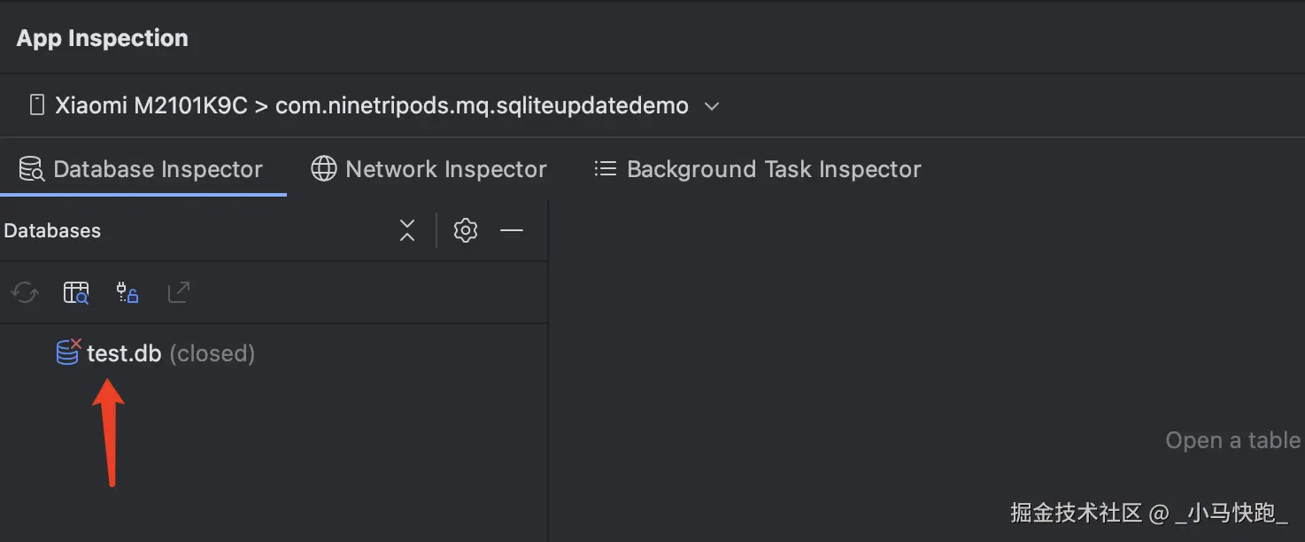Click the "Open a table" placeholder text
Viewport: 1305px width, 542px height.
coord(1232,440)
